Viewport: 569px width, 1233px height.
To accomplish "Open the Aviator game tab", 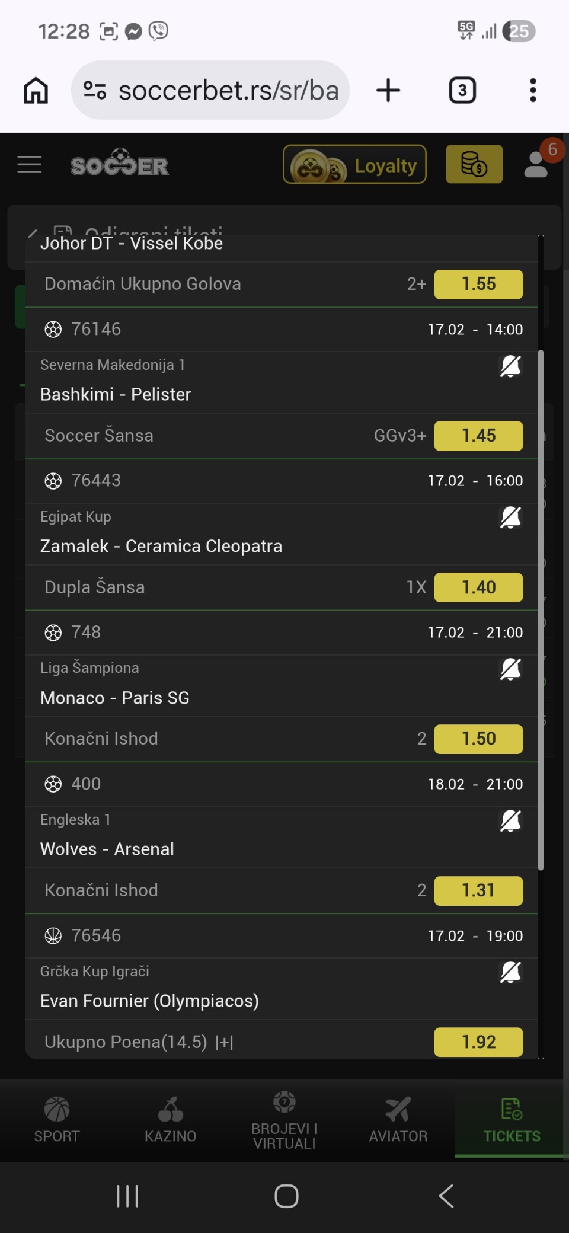I will [398, 1119].
